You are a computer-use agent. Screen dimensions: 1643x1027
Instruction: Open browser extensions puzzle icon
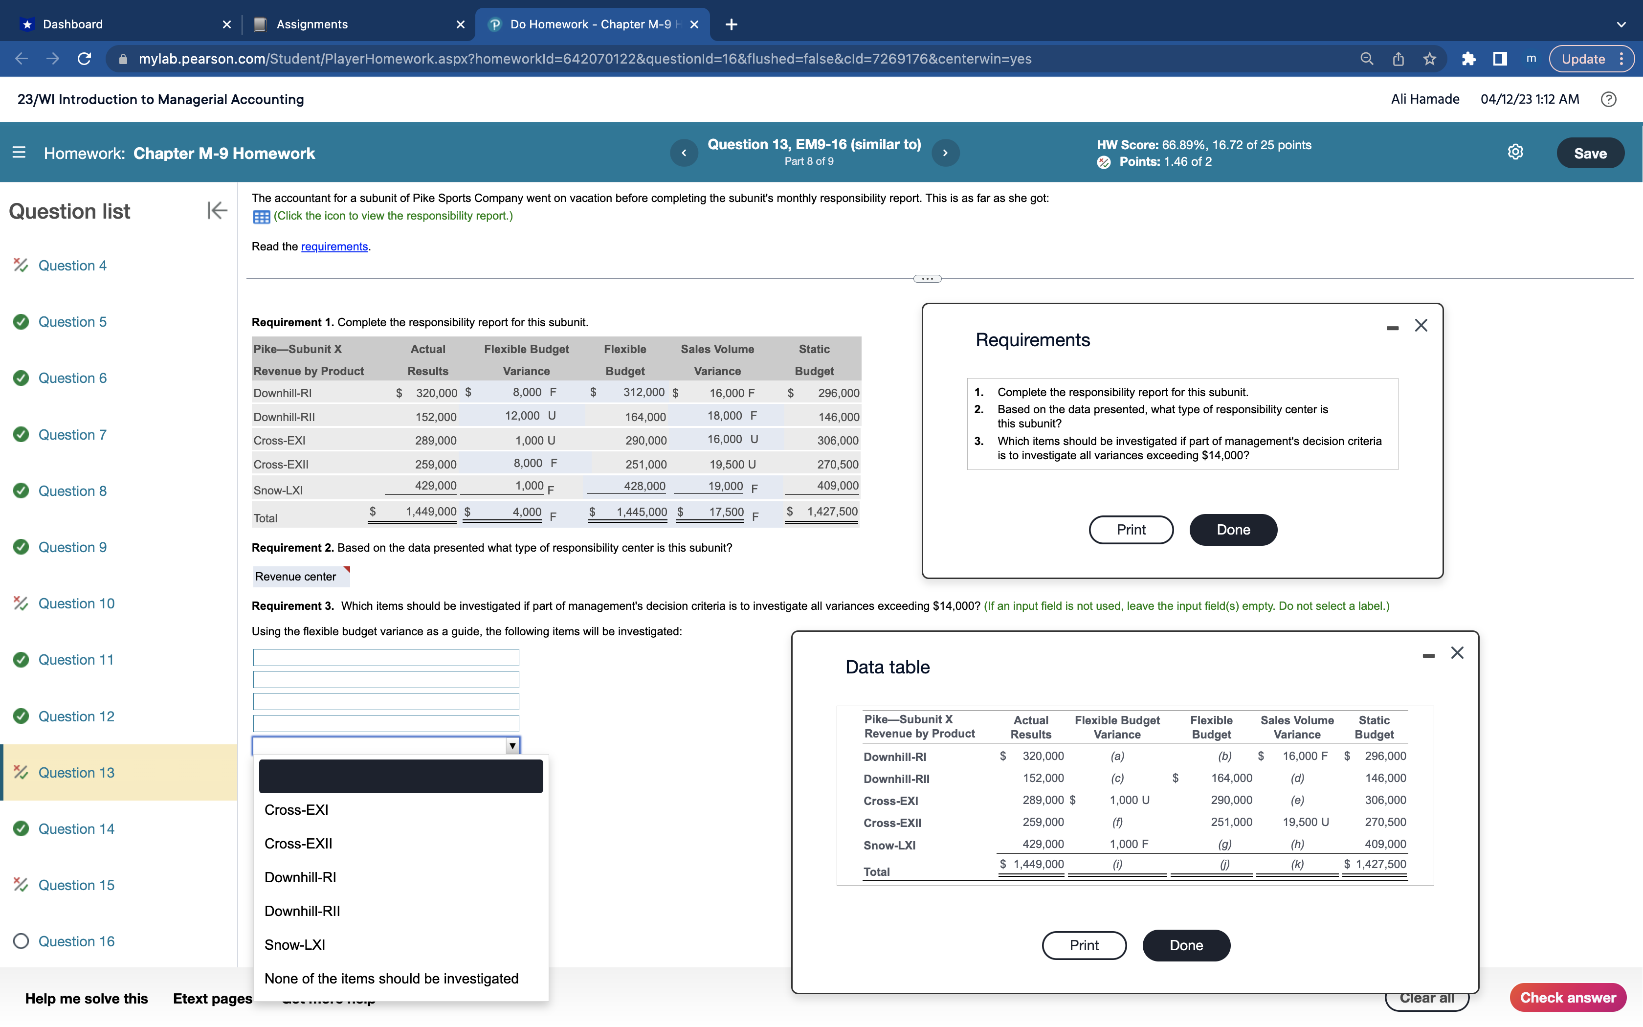pos(1468,59)
